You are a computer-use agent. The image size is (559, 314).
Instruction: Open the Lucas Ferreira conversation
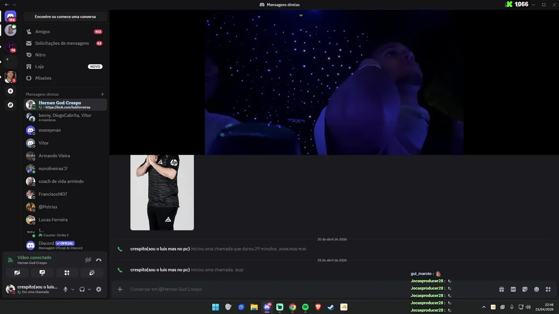pyautogui.click(x=65, y=220)
